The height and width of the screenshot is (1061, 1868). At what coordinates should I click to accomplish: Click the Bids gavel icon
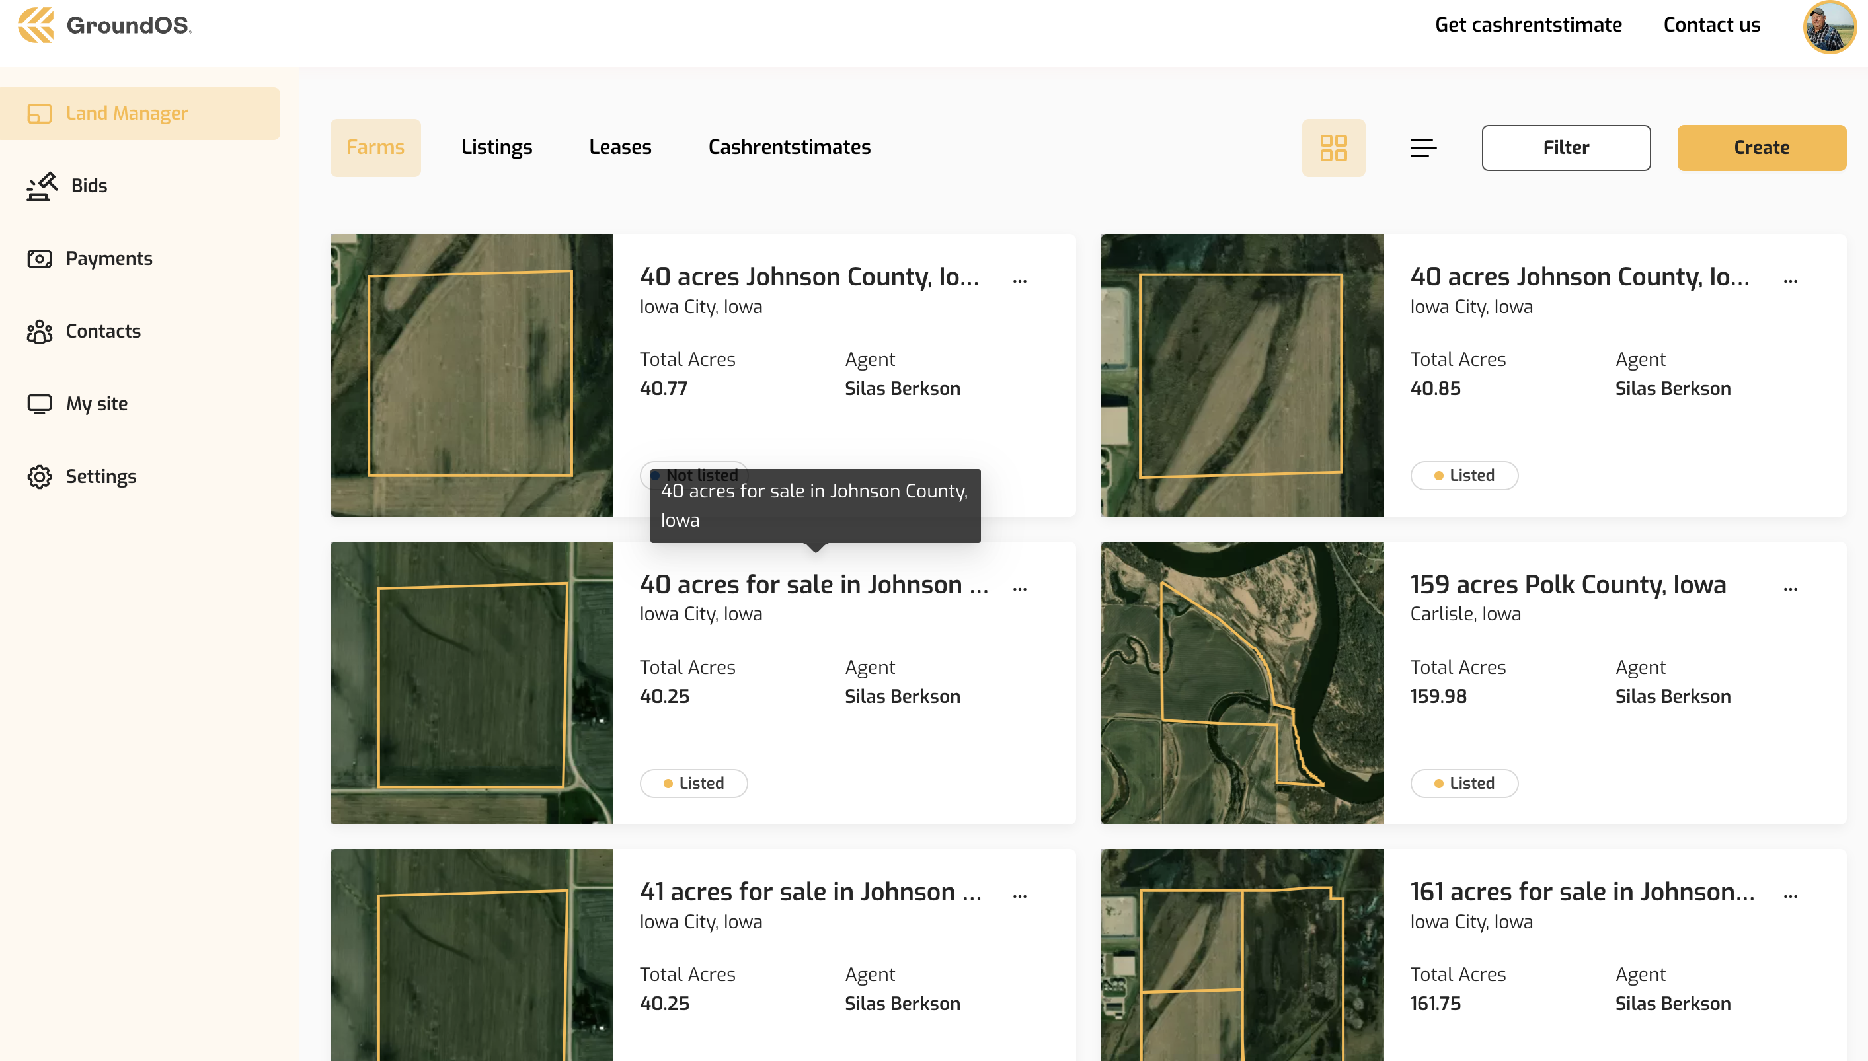(42, 186)
